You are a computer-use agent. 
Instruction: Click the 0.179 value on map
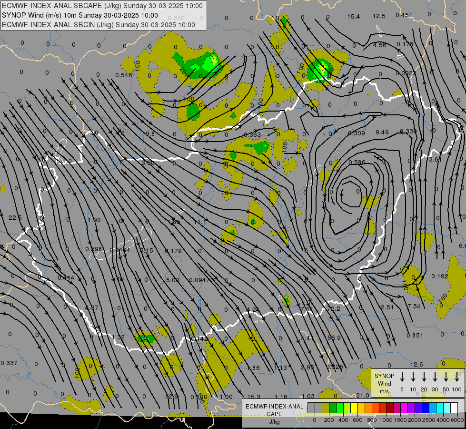coord(173,251)
